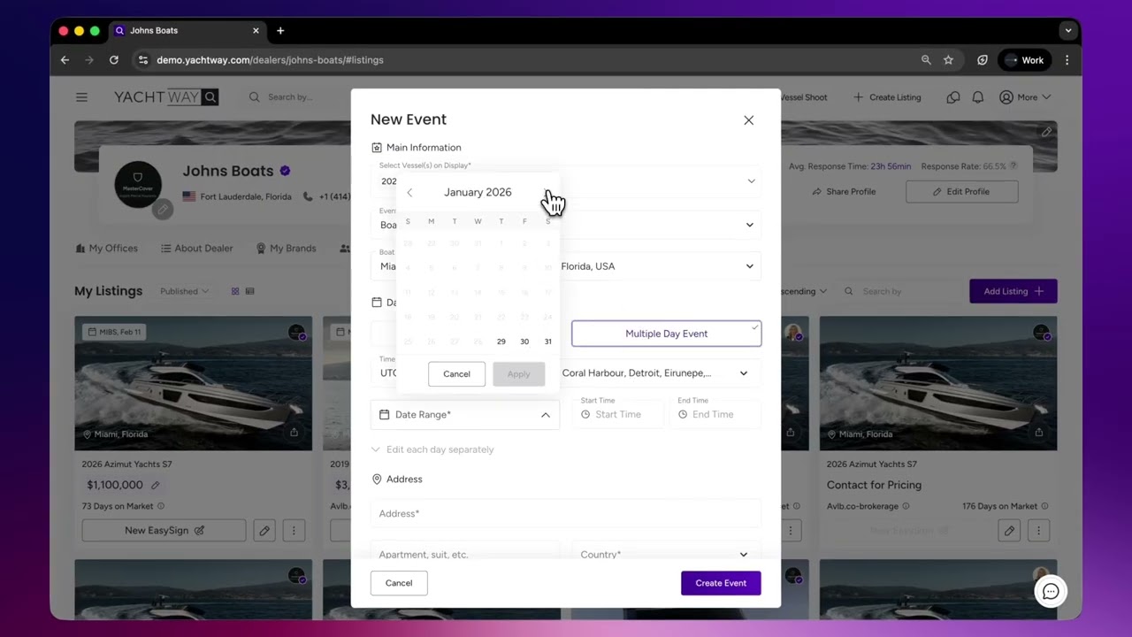Switch to the My Brands tab
The image size is (1132, 637).
click(293, 248)
